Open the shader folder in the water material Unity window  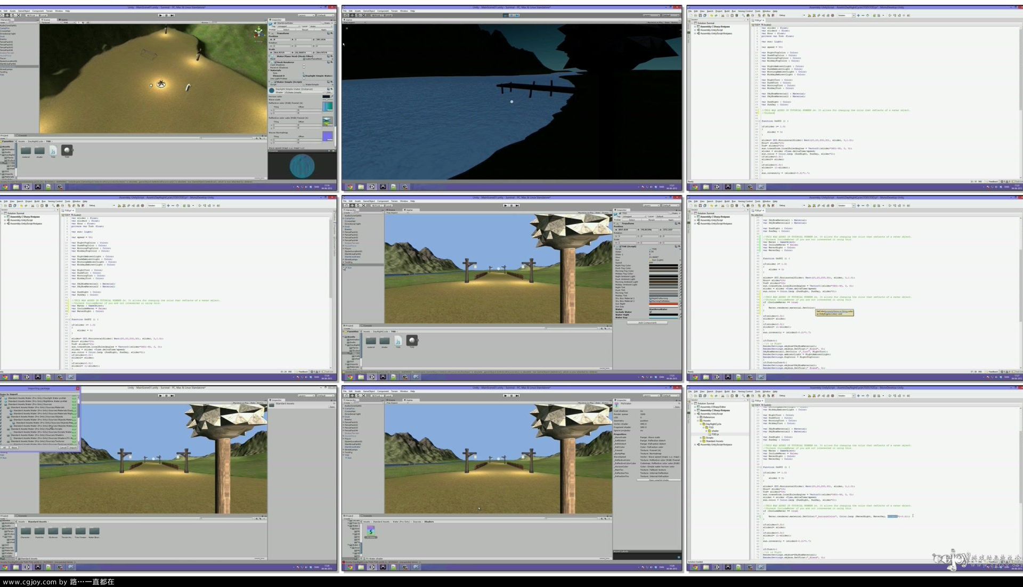(x=39, y=152)
